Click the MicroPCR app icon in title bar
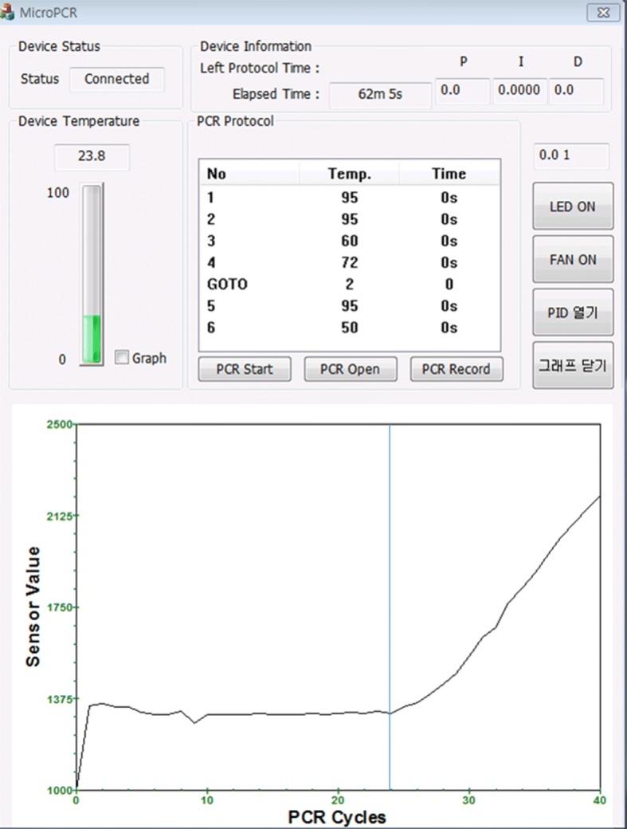 [9, 13]
